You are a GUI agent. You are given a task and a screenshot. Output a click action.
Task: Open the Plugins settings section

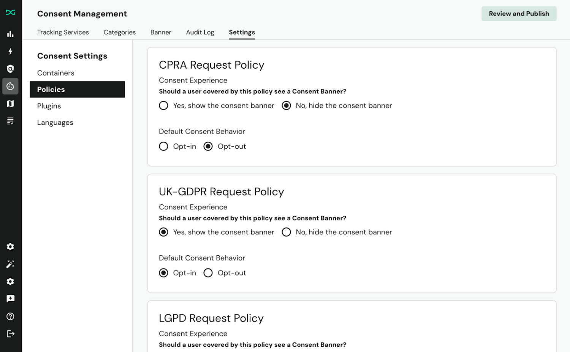tap(49, 106)
